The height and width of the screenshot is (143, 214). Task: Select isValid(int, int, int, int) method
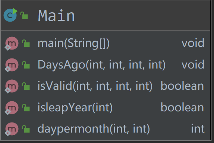(x=95, y=86)
